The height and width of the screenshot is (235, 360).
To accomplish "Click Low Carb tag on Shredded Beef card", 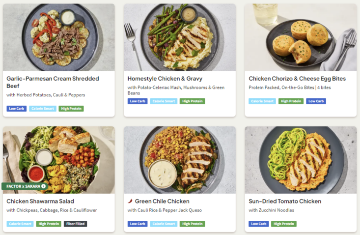I will point(17,109).
